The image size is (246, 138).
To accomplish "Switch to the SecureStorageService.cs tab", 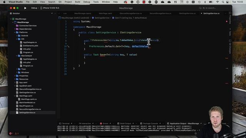I will coord(160,13).
